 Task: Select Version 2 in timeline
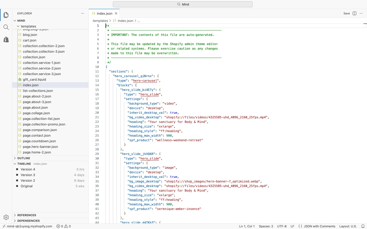point(50,180)
